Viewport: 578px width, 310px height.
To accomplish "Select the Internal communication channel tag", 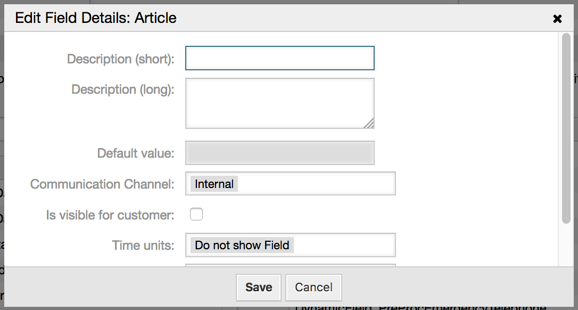I will pyautogui.click(x=214, y=183).
